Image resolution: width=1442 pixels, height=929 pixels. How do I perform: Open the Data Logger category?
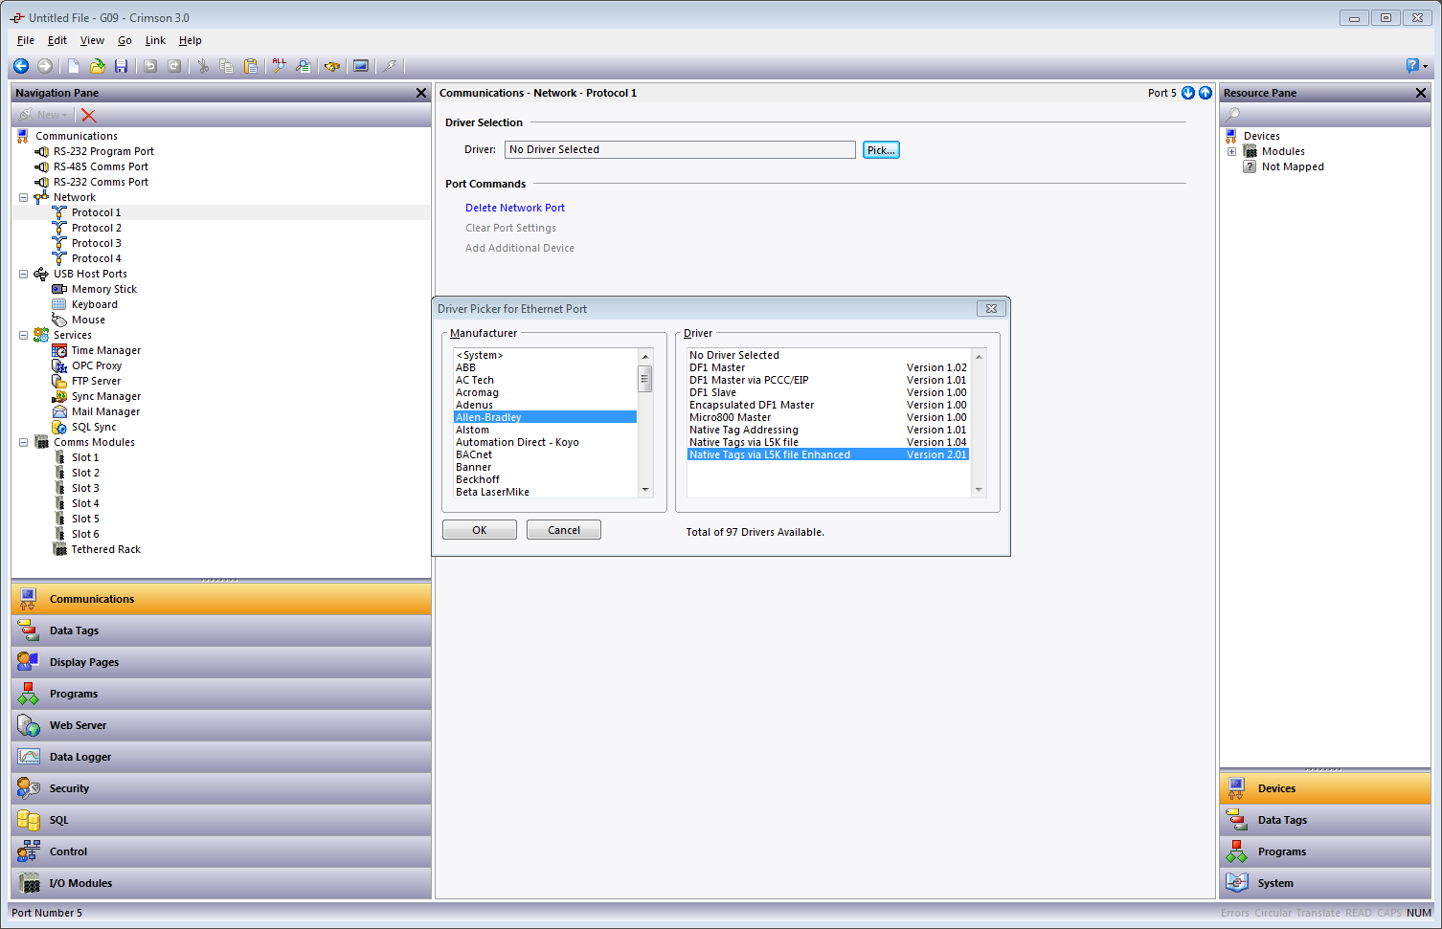[x=221, y=757]
